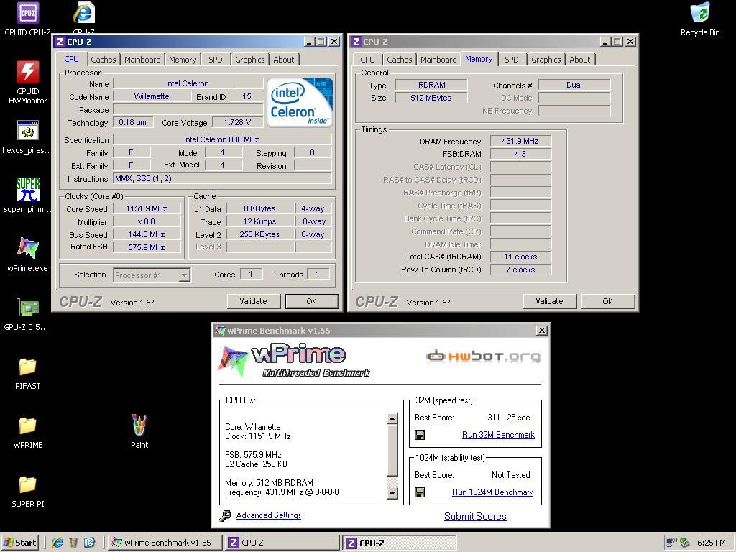Select the first CPU-Z taskbar button
Viewport: 736px width, 552px height.
pyautogui.click(x=281, y=543)
